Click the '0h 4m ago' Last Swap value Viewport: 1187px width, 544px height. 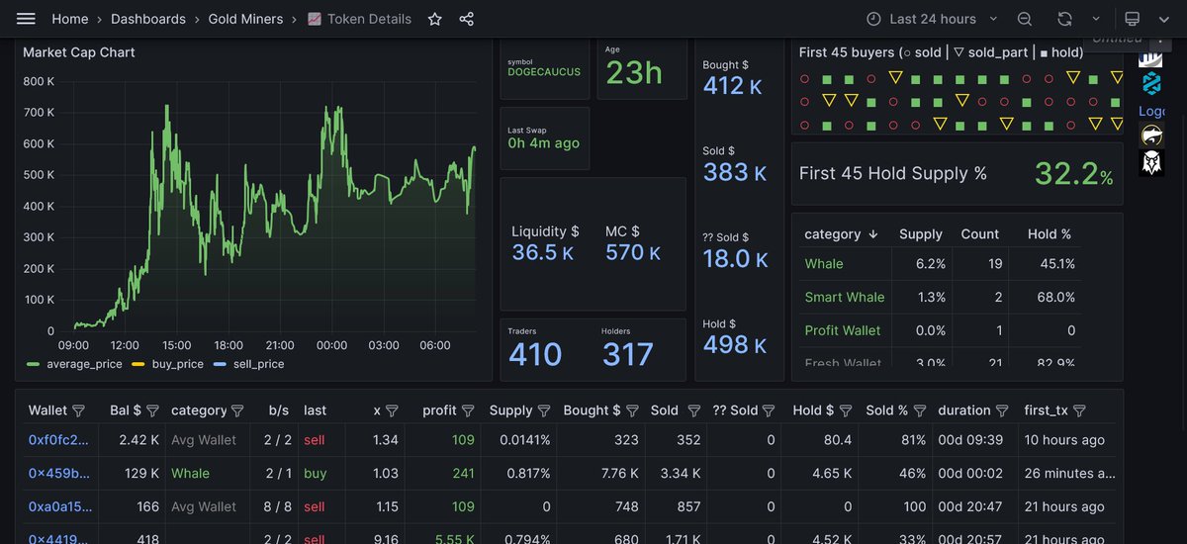pos(544,143)
